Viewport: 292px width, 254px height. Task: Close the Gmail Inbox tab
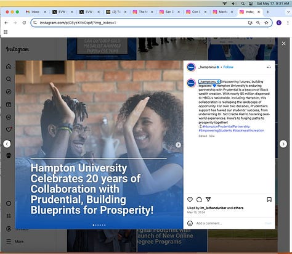point(45,12)
